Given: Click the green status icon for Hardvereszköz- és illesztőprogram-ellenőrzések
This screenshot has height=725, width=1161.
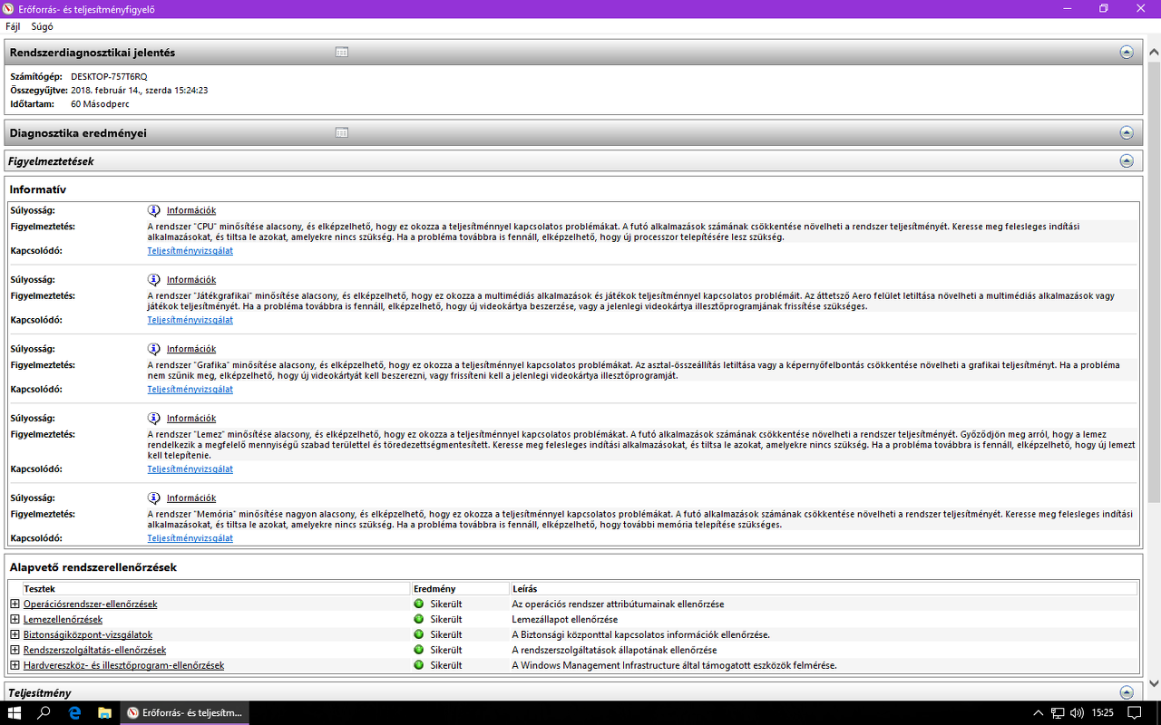Looking at the screenshot, I should click(418, 665).
